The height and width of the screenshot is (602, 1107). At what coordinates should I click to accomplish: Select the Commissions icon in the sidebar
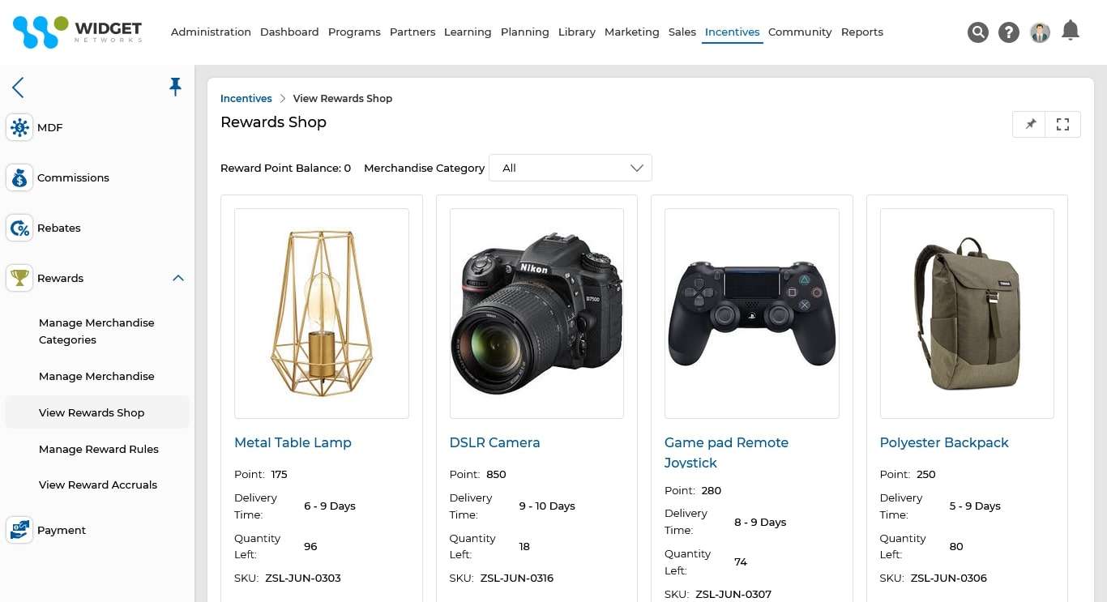coord(19,177)
